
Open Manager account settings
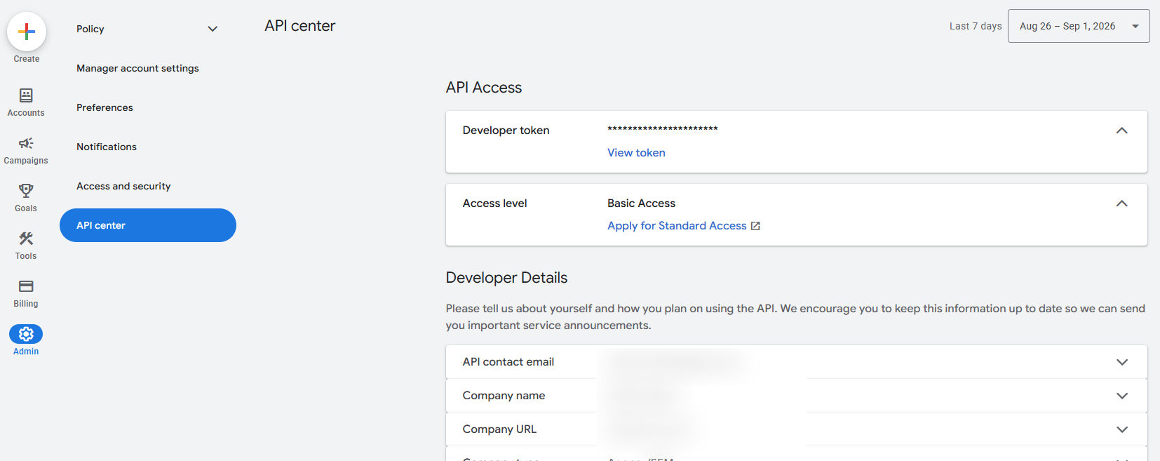pyautogui.click(x=137, y=68)
